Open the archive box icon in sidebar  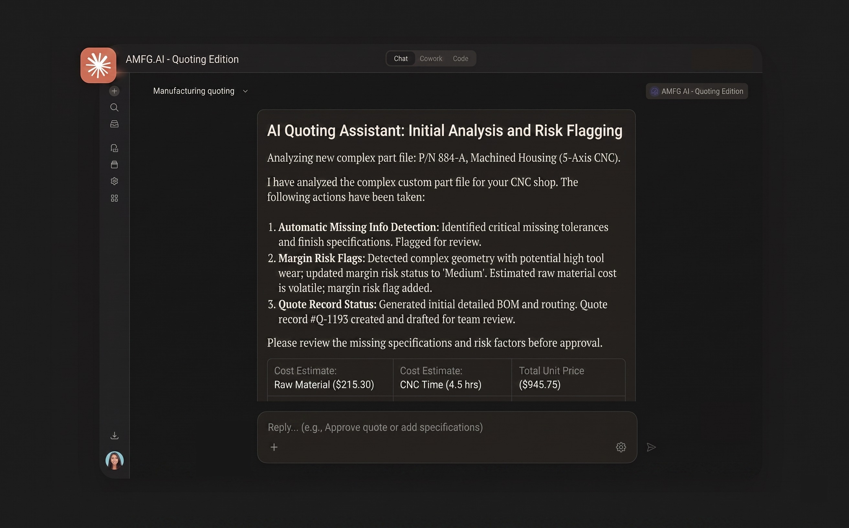click(114, 164)
